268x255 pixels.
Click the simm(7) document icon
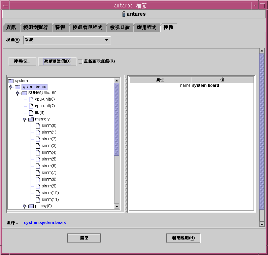[x=38, y=173]
